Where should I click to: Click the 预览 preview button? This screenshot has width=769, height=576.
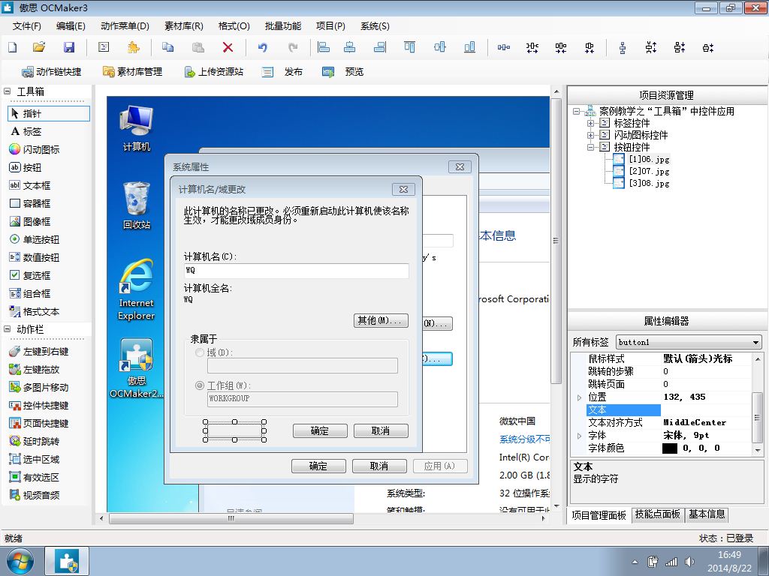coord(342,72)
